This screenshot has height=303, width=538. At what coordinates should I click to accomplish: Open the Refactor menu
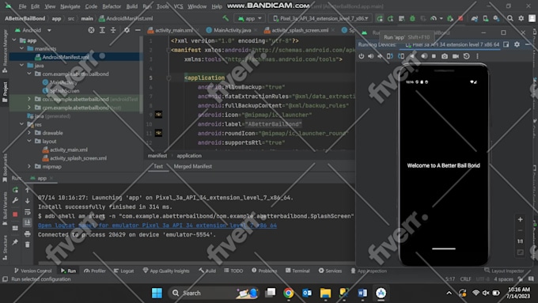pyautogui.click(x=112, y=6)
